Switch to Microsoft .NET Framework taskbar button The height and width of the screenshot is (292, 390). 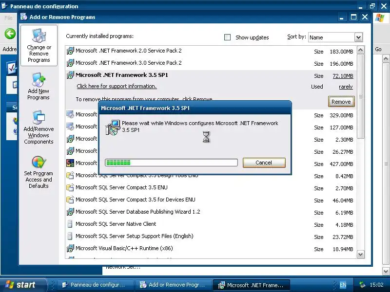[251, 285]
